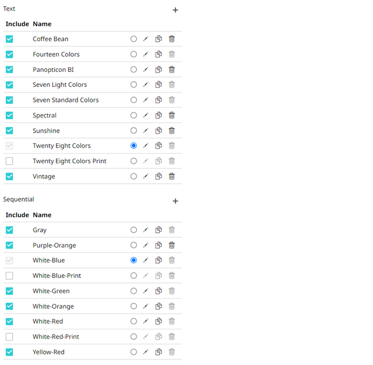Screen dimensions: 373x365
Task: Delete the Coffee Bean palette
Action: click(x=172, y=39)
